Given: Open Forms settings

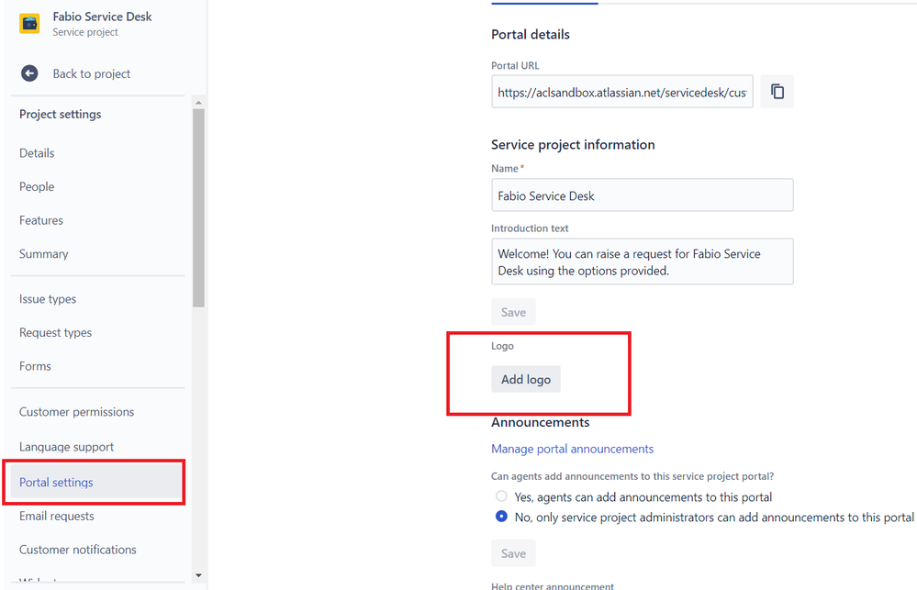Looking at the screenshot, I should click(35, 366).
